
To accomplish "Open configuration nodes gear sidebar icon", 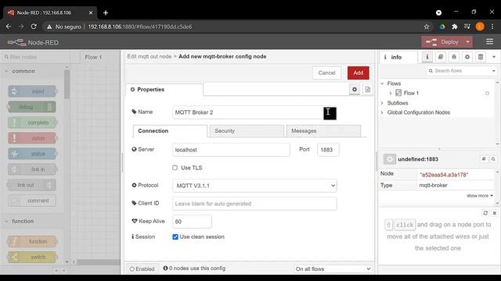I will (x=467, y=57).
